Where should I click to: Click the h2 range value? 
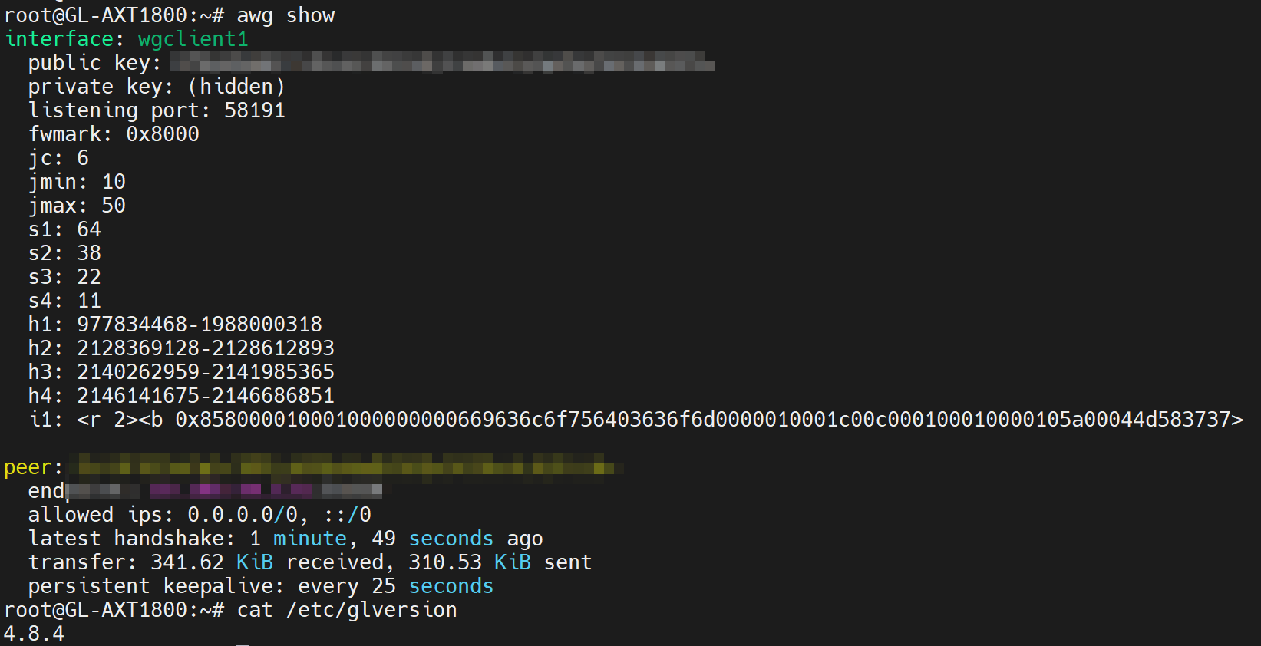point(205,348)
